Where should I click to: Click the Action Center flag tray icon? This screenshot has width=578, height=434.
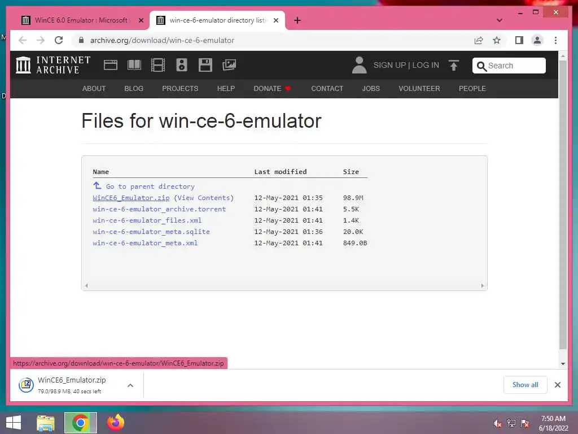[525, 423]
